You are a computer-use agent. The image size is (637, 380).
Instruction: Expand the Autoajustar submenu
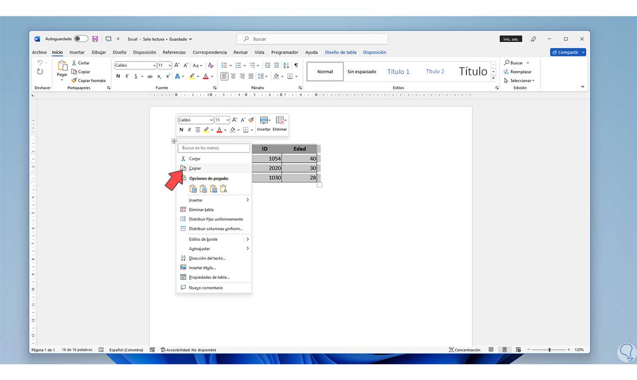tap(214, 249)
